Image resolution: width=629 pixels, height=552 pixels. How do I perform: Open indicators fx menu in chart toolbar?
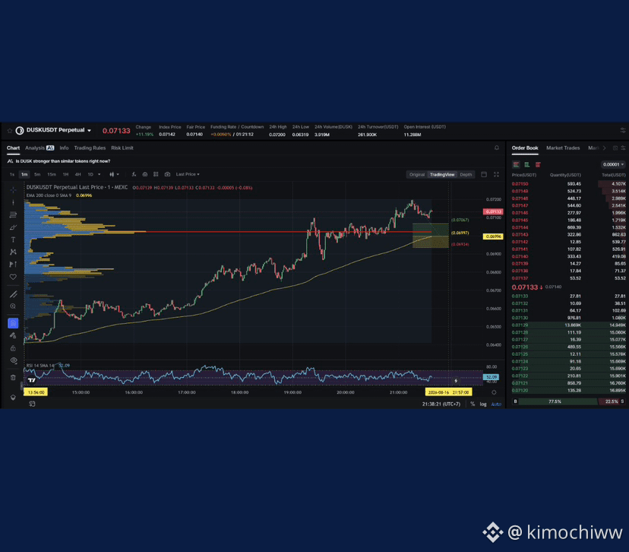coord(134,174)
